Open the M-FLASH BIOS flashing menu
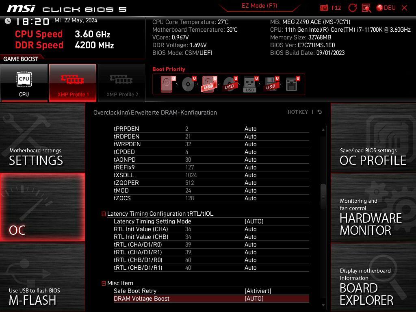The height and width of the screenshot is (312, 416). click(x=42, y=277)
